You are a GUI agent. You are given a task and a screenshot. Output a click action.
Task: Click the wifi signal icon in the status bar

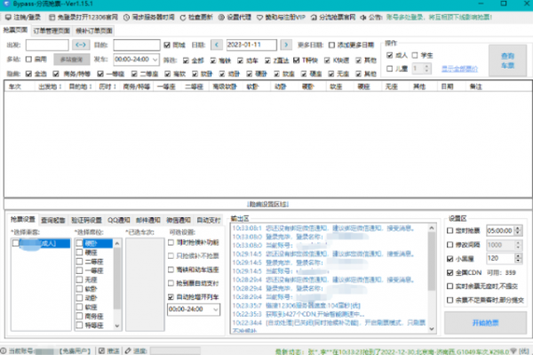513,351
